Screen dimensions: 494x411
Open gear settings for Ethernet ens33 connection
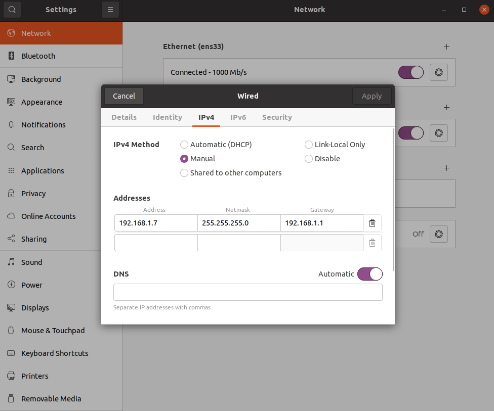439,72
